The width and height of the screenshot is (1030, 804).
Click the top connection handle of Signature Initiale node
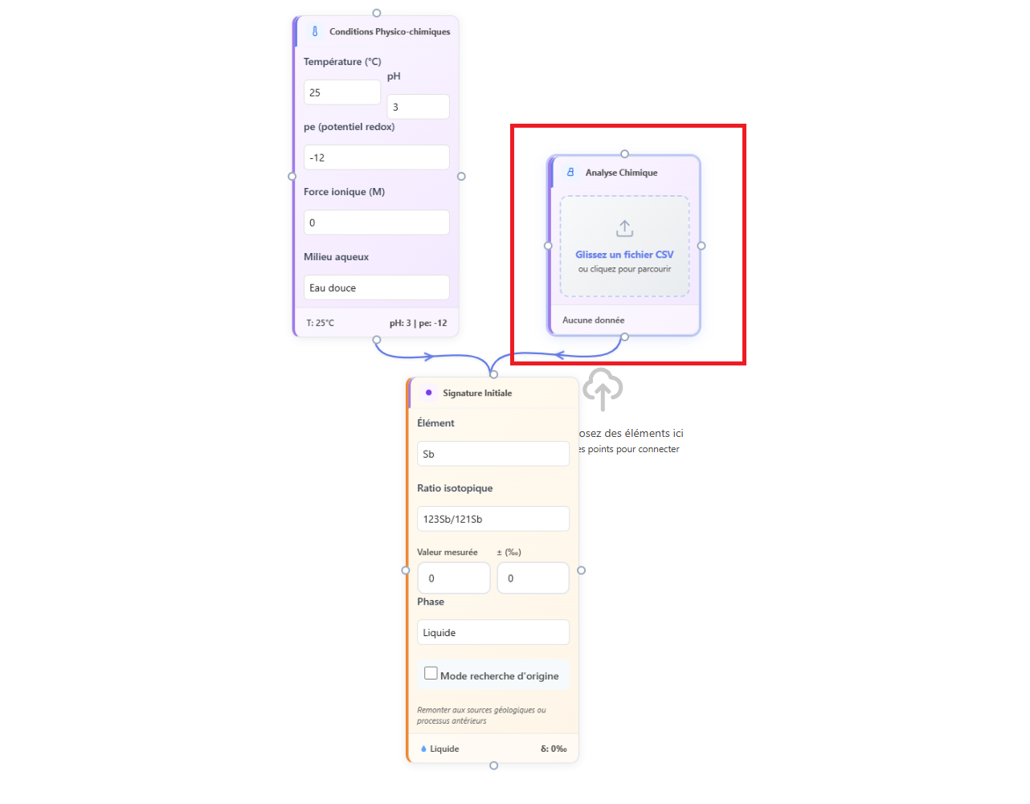tap(493, 373)
